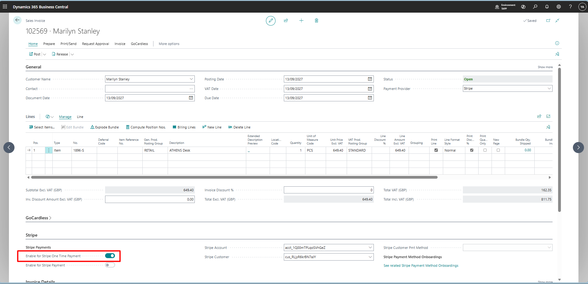588x284 pixels.
Task: Check Print Quantity Only checkbox
Action: coord(485,150)
